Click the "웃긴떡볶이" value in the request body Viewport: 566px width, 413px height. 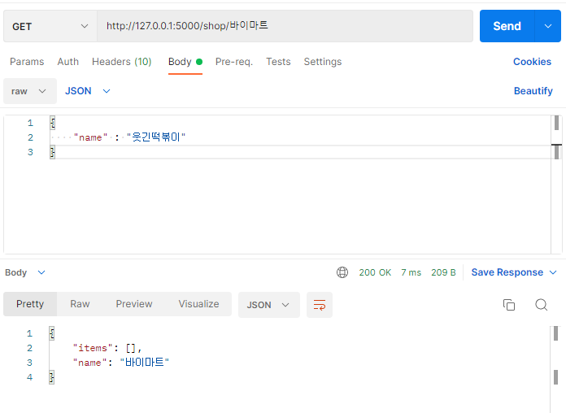tap(156, 137)
